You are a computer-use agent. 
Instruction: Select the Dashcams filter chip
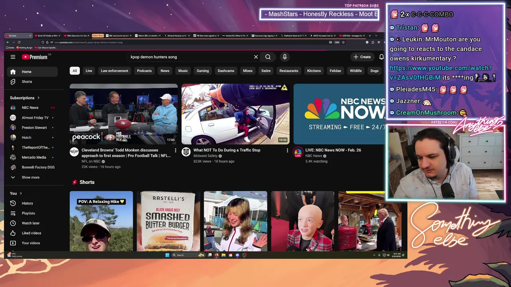coord(226,71)
